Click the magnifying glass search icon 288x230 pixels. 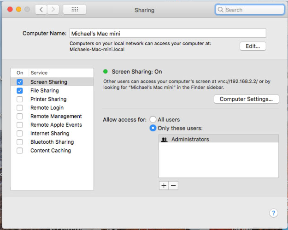pos(220,10)
